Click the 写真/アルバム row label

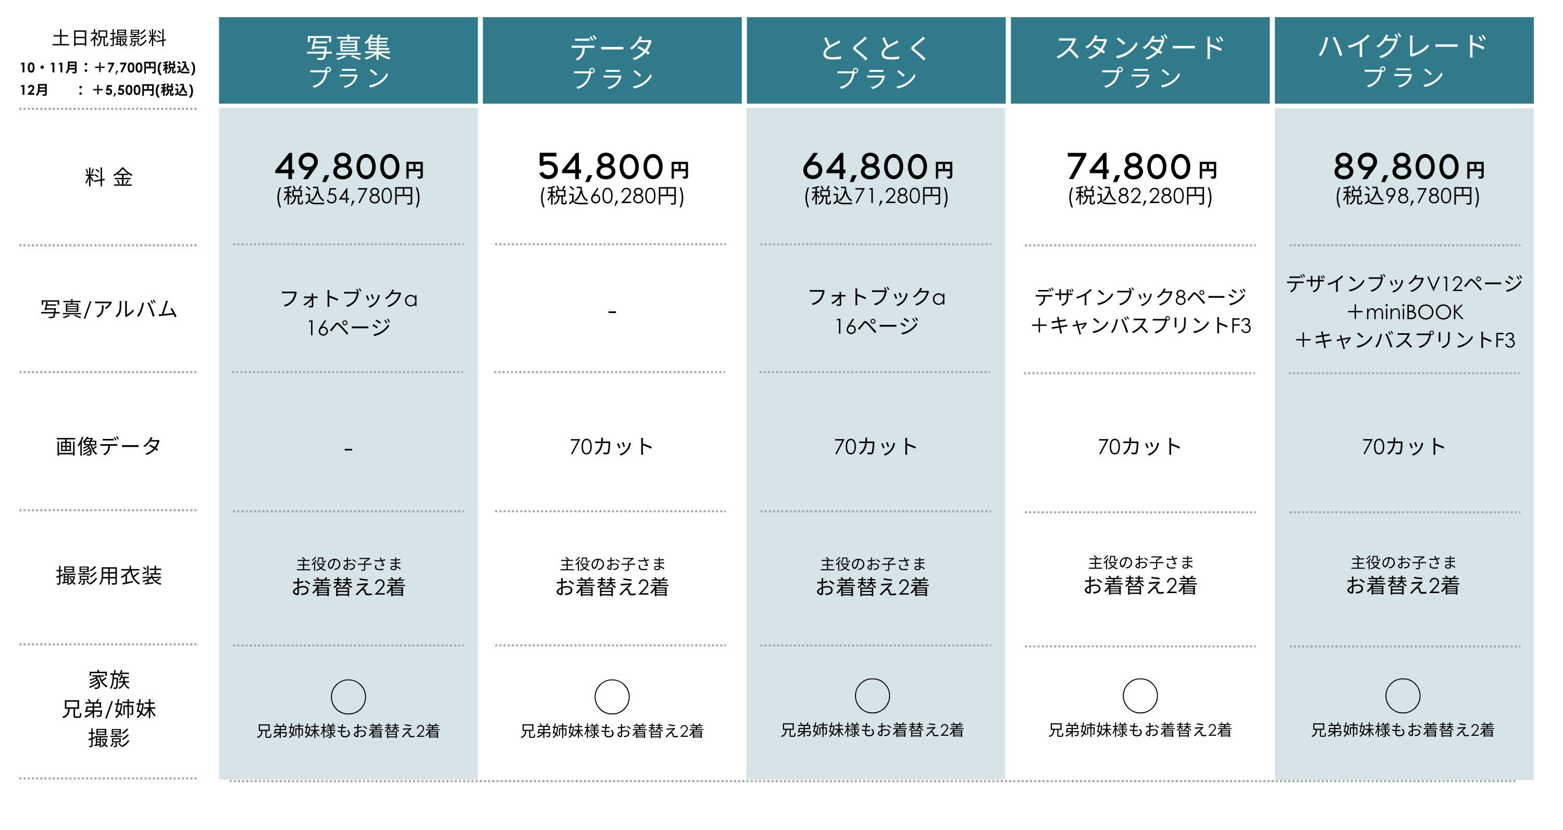pyautogui.click(x=108, y=309)
